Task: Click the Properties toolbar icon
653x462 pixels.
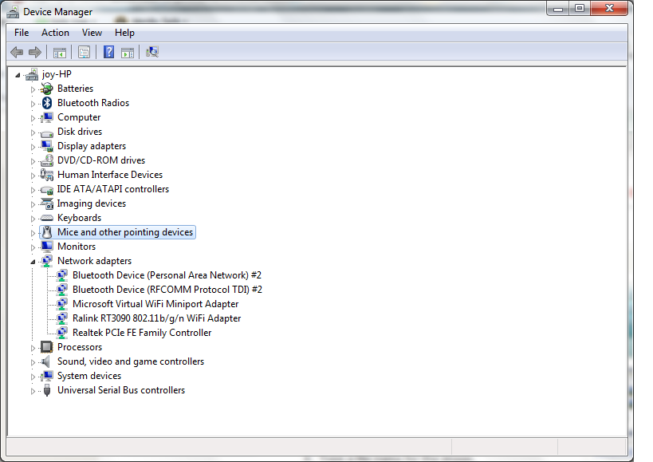Action: (x=85, y=53)
